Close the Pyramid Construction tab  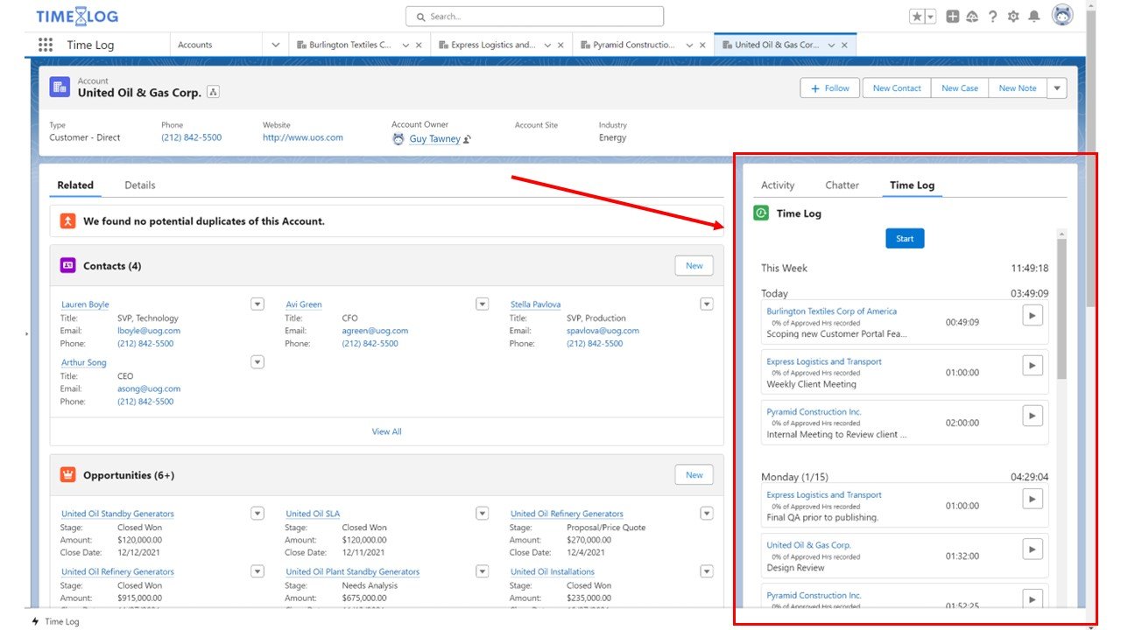click(702, 45)
